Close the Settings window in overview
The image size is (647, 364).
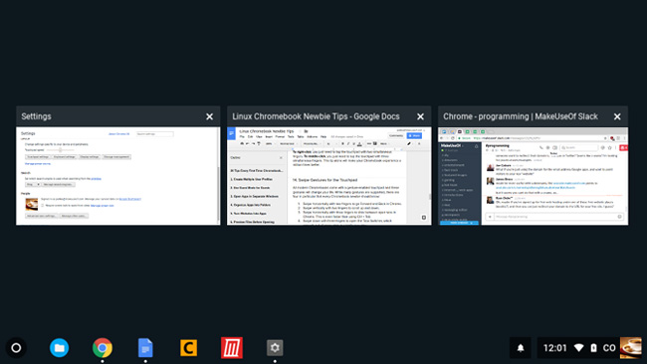point(210,116)
